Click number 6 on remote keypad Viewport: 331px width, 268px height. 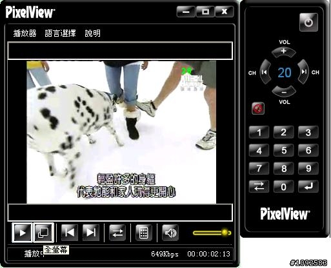pos(308,150)
